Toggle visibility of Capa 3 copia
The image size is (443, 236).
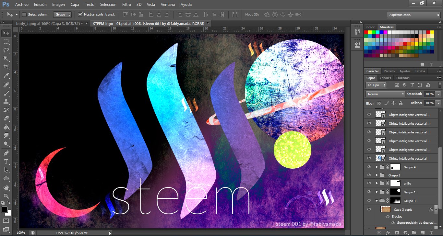point(369,209)
